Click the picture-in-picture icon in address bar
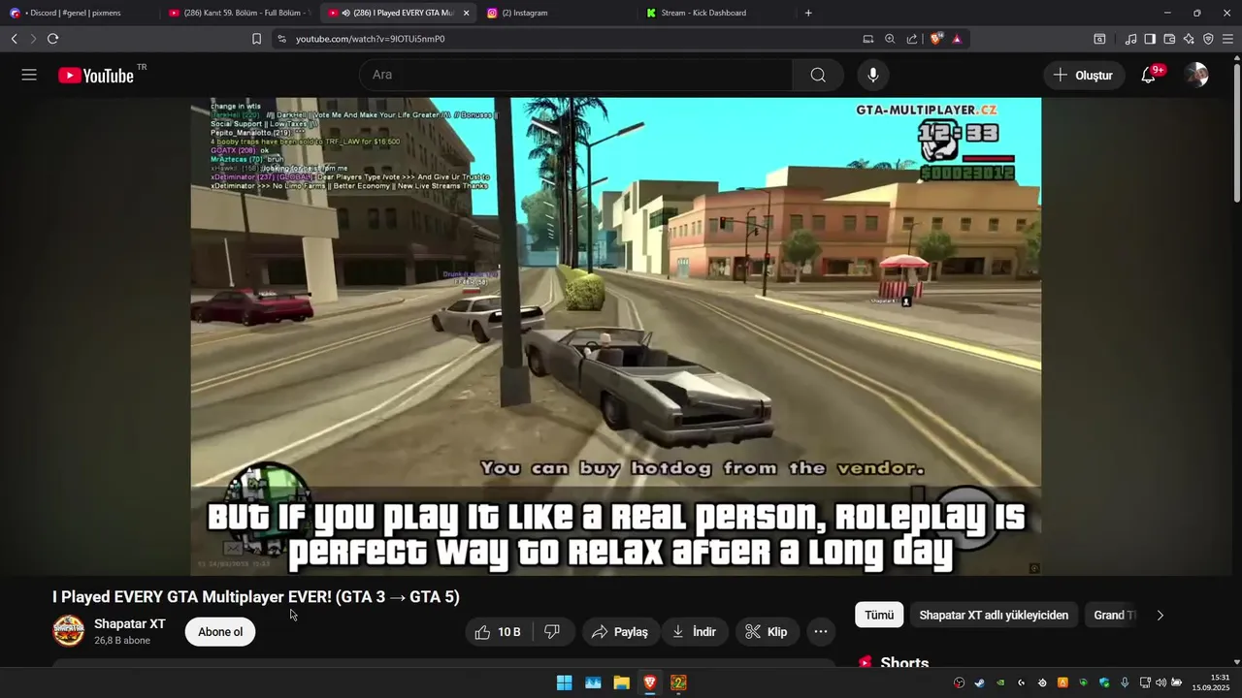This screenshot has height=698, width=1242. pos(867,39)
